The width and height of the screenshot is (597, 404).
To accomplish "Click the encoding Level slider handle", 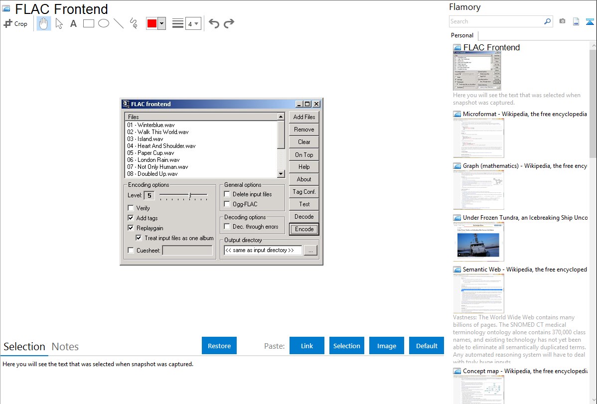I will click(190, 195).
